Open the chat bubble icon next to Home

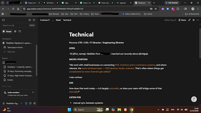[15, 31]
